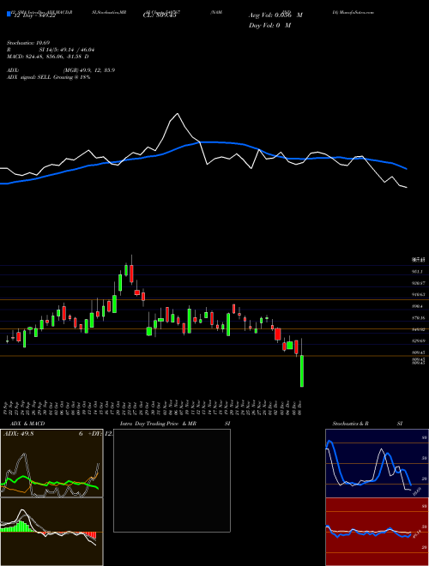The width and height of the screenshot is (429, 566).
Task: Click the 'Intra Day Trading Price & MR SI' title
Action: coord(175,424)
